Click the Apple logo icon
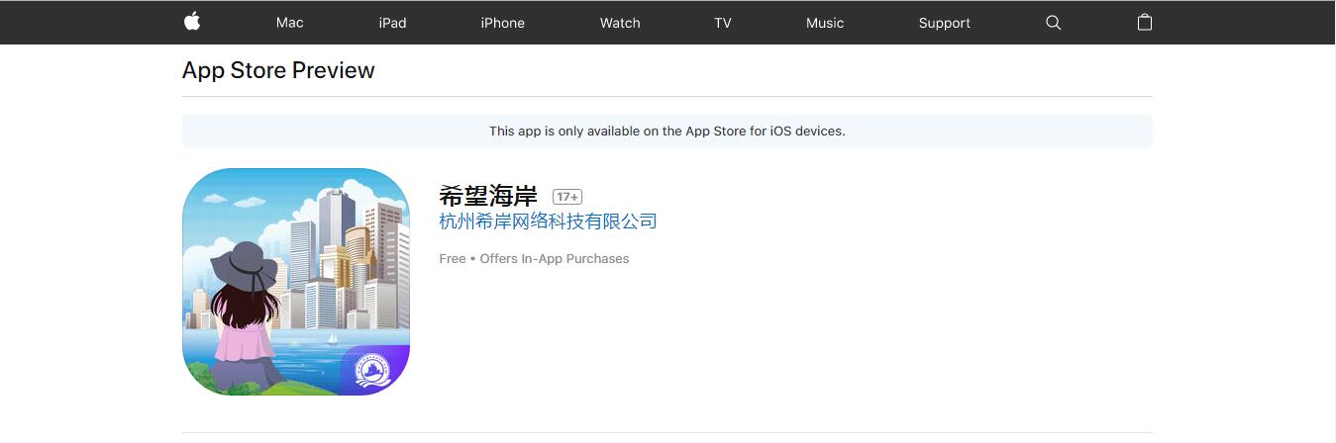Viewport: 1336px width, 443px height. pos(192,22)
